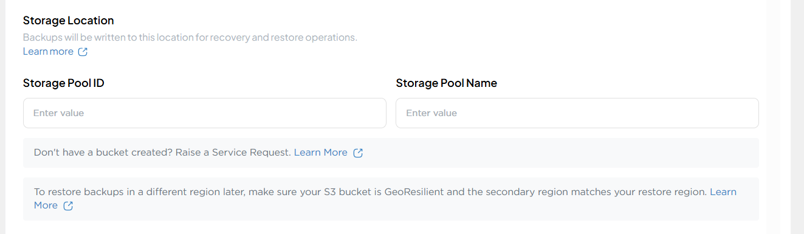Focus the Storage Pool ID input field
This screenshot has height=234, width=804.
pyautogui.click(x=205, y=113)
